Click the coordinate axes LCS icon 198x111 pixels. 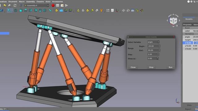[117, 10]
